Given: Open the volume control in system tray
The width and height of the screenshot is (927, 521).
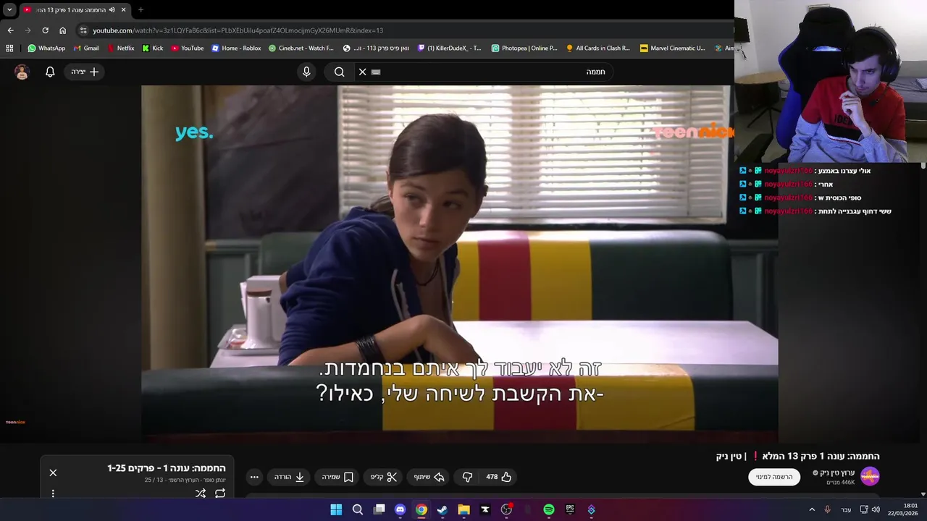Looking at the screenshot, I should (x=876, y=509).
